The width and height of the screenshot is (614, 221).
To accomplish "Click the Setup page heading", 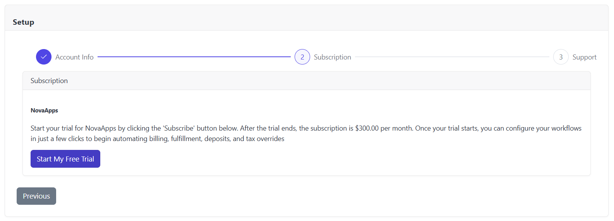I will click(24, 22).
